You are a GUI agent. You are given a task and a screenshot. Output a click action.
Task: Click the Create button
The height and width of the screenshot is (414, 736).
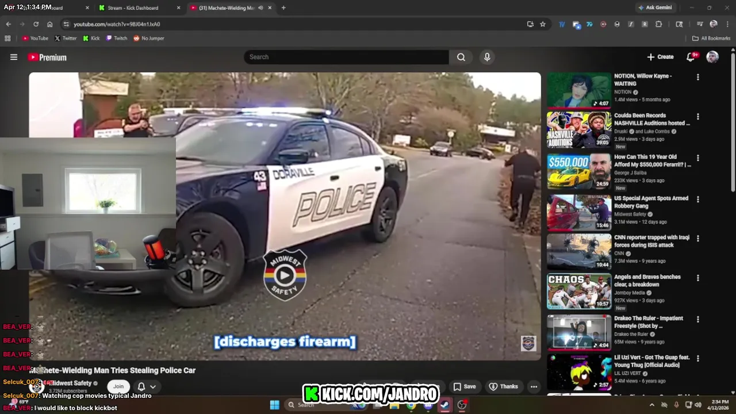click(x=660, y=57)
